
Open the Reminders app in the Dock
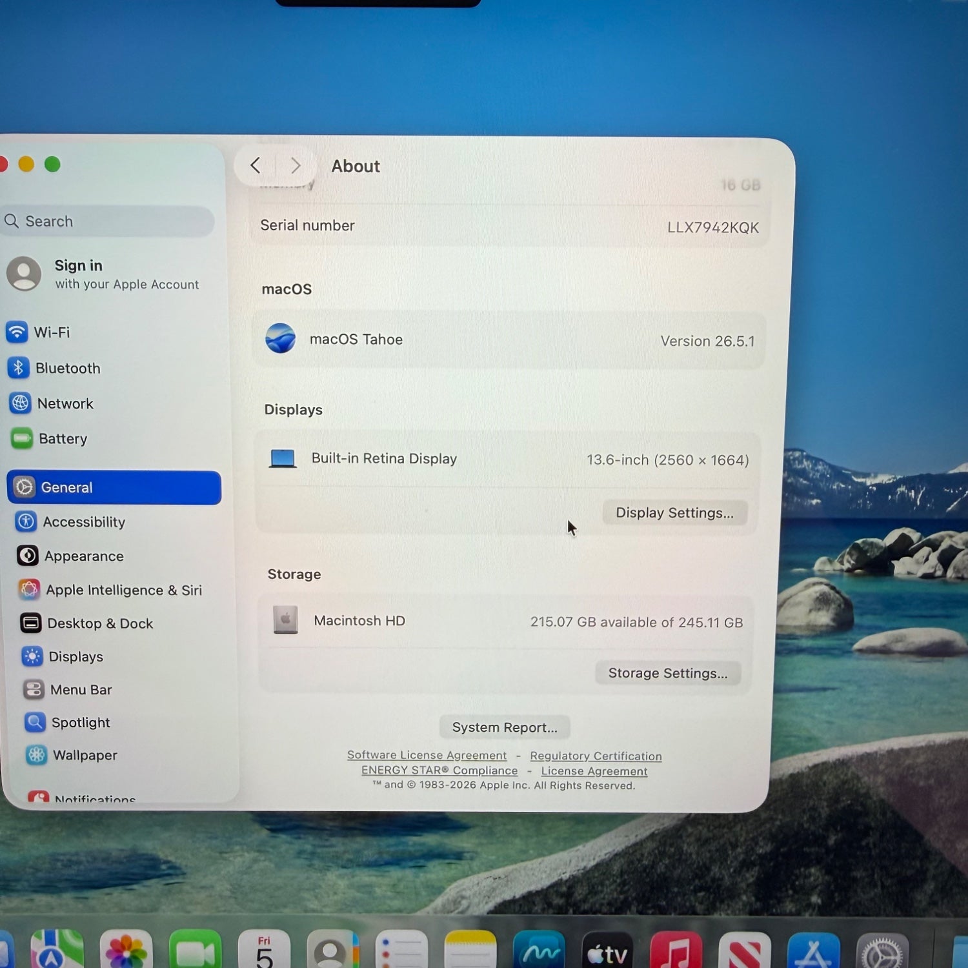tap(401, 950)
